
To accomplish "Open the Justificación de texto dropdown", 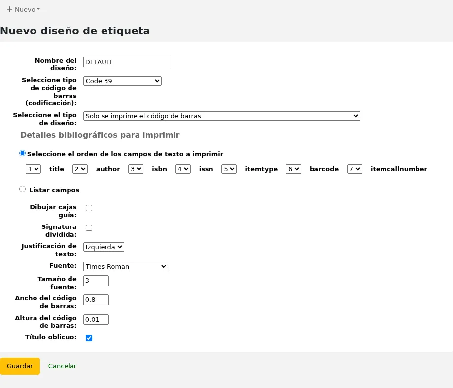I will [x=104, y=247].
